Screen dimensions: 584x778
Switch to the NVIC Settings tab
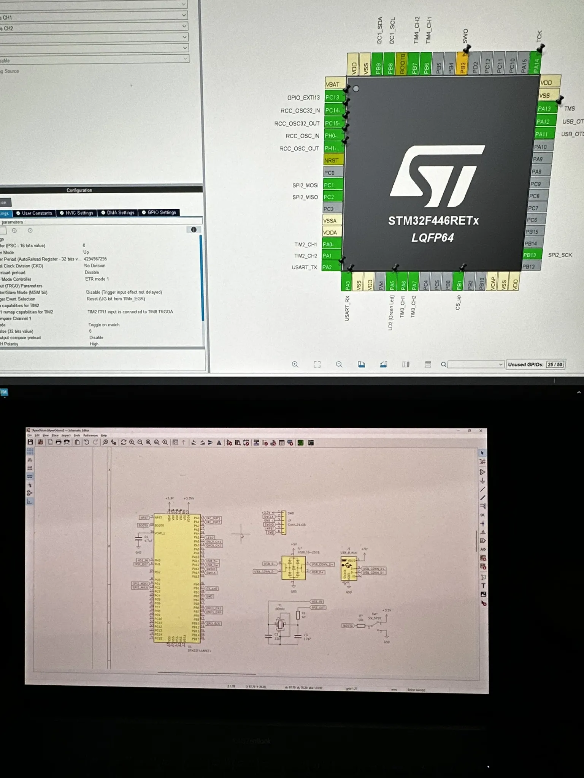(x=76, y=213)
